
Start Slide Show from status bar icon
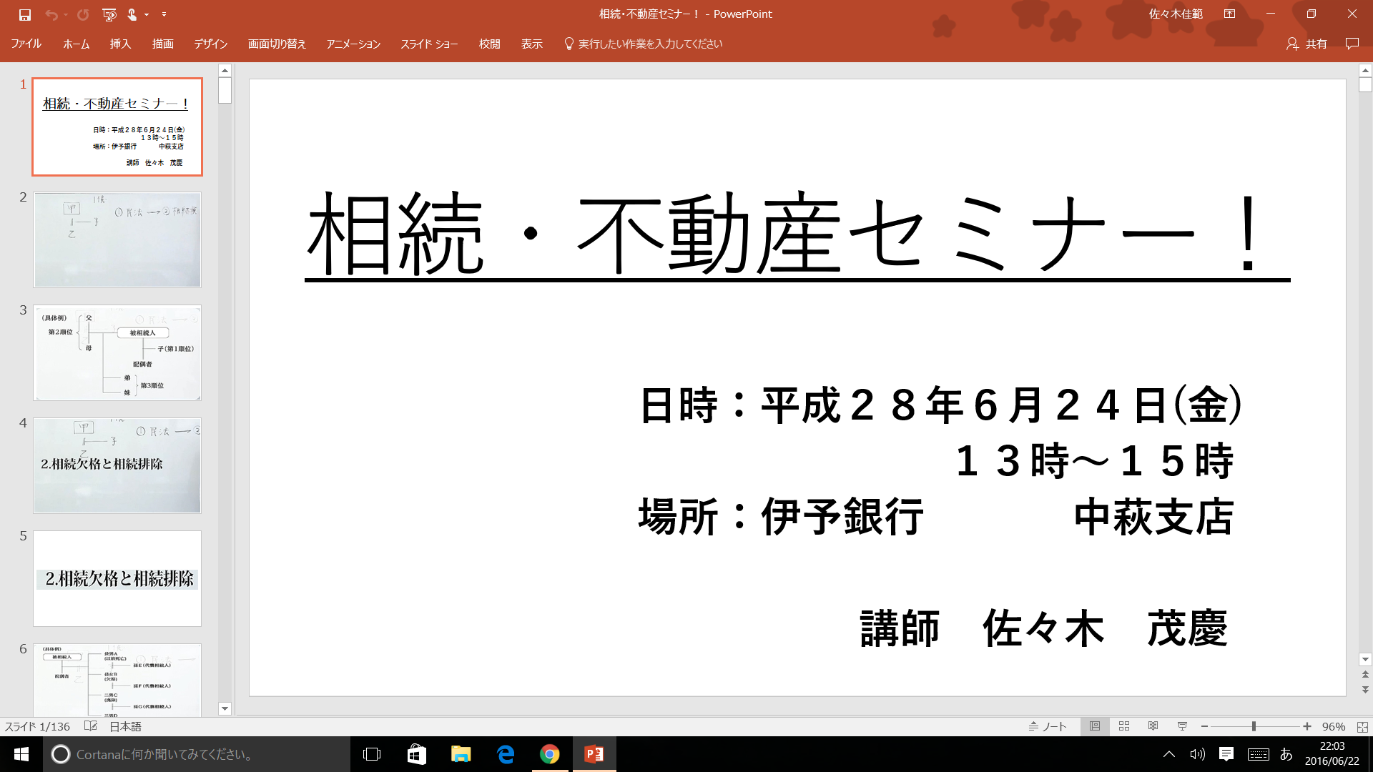click(x=1182, y=726)
